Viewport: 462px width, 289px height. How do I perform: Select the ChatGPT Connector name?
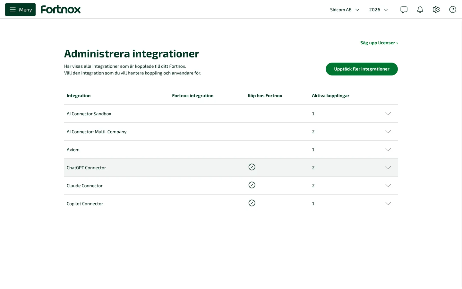pos(86,168)
